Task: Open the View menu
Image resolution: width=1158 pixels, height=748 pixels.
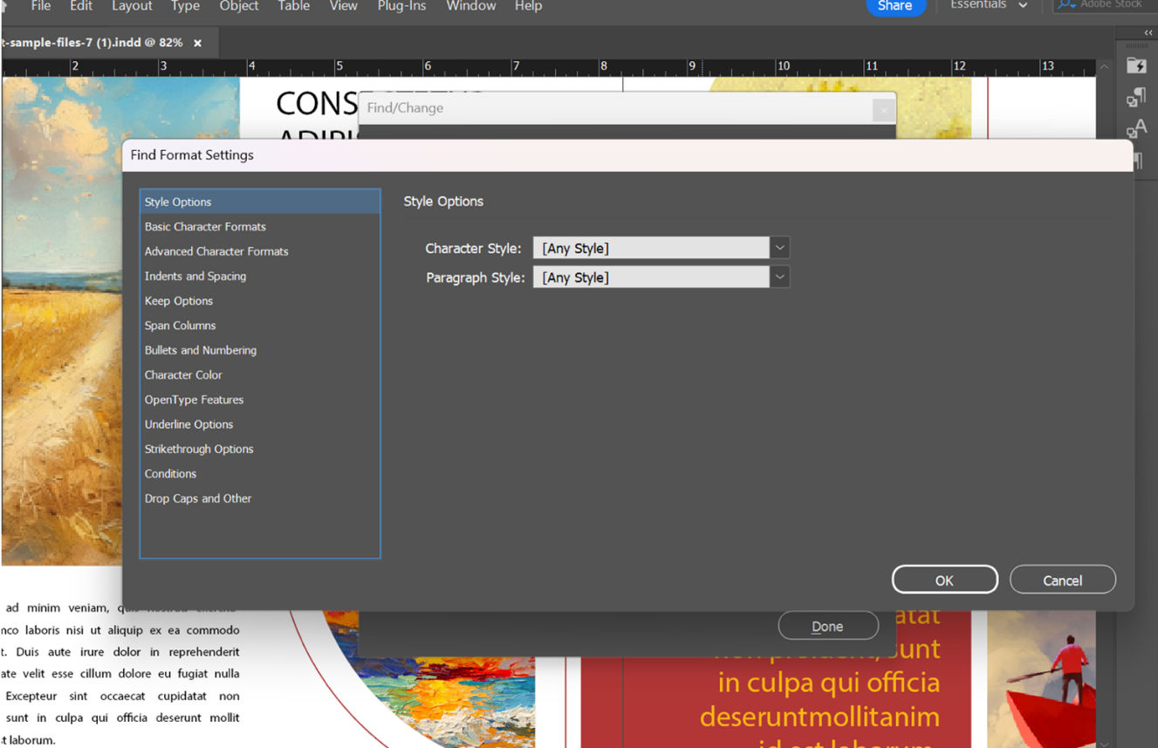Action: (x=343, y=6)
